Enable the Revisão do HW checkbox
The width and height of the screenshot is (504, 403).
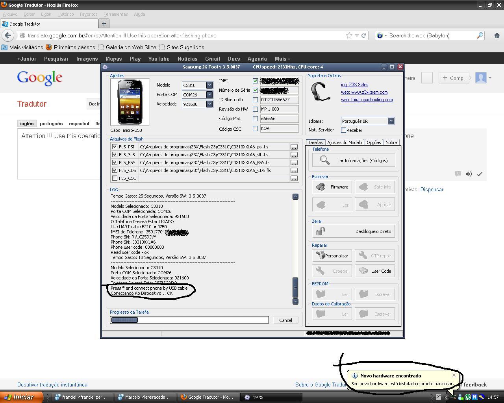pyautogui.click(x=255, y=109)
